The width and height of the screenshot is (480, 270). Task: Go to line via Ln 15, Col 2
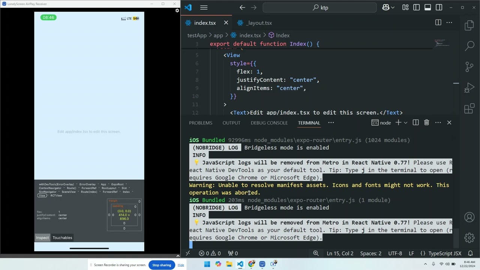[x=340, y=253]
